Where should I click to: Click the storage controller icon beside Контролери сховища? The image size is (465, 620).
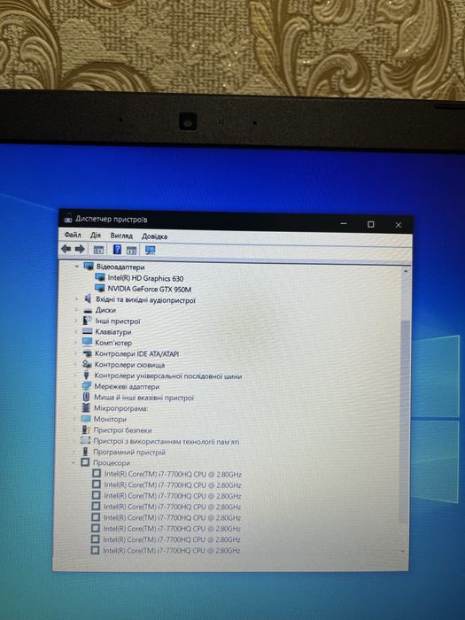pos(87,364)
